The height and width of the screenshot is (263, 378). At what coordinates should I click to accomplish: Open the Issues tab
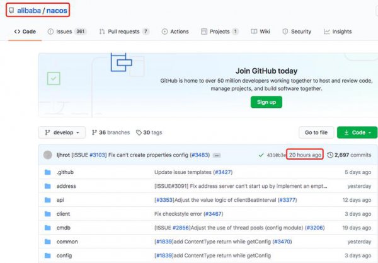coord(67,32)
